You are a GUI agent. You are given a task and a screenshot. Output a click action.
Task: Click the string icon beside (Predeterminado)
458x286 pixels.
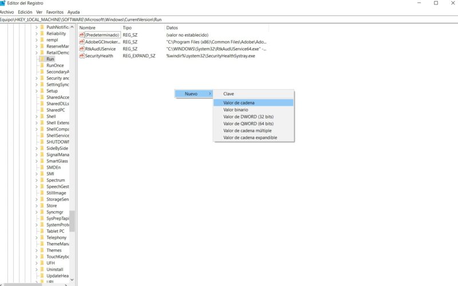coord(81,35)
